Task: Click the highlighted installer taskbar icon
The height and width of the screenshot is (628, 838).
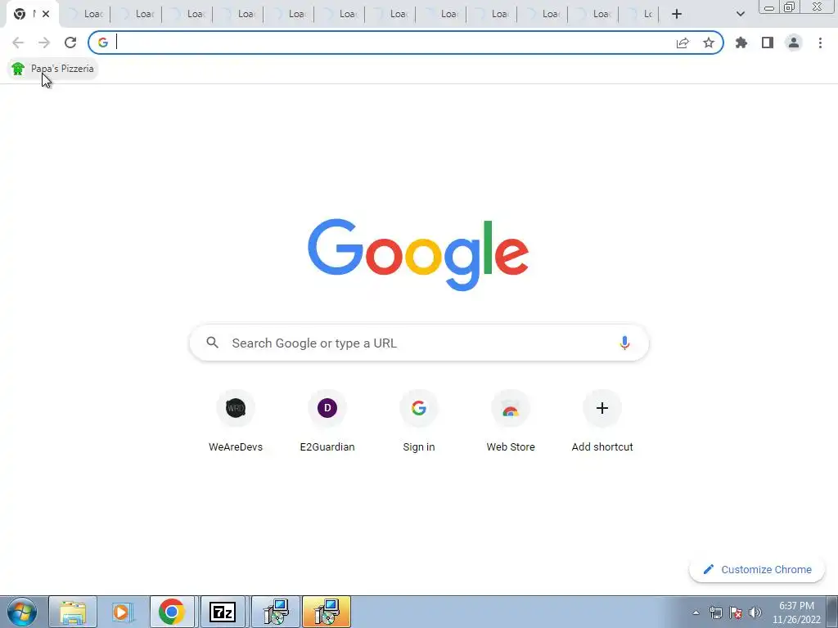Action: [x=326, y=612]
